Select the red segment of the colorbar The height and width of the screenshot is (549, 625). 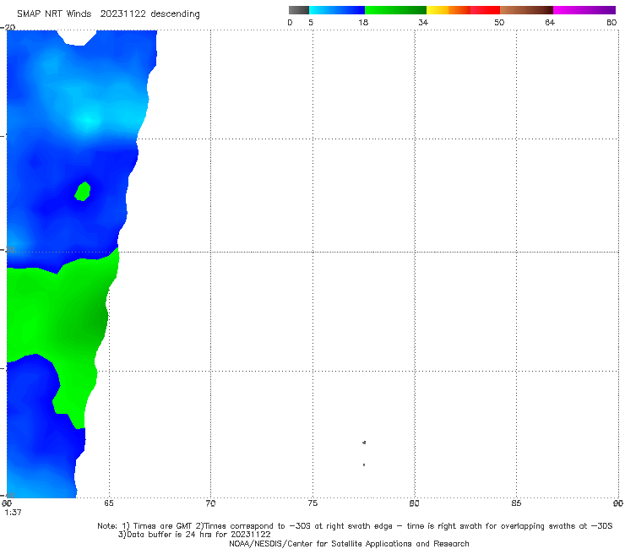[485, 10]
